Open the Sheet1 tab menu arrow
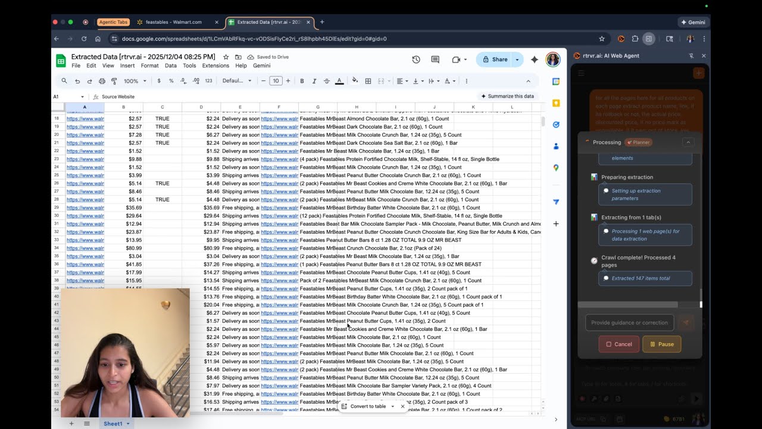762x429 pixels. click(x=127, y=424)
